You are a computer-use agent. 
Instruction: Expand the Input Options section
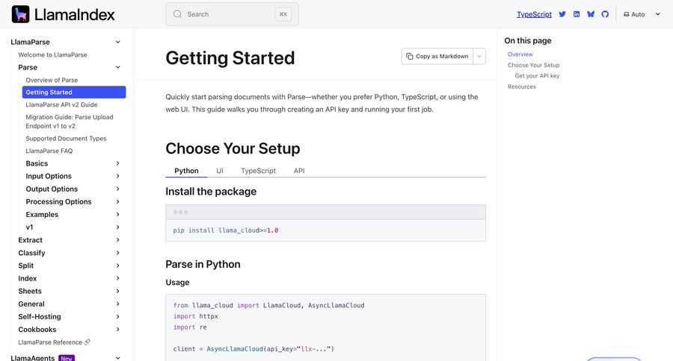117,176
